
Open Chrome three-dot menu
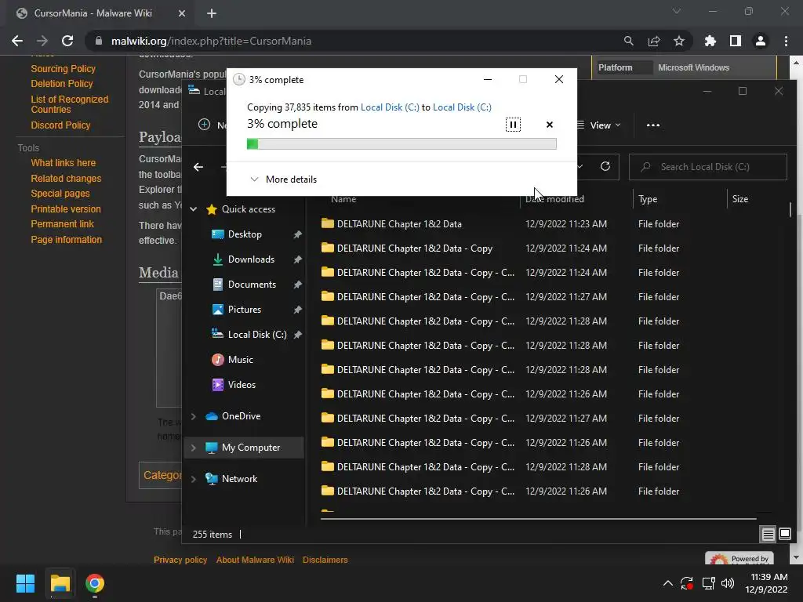[x=786, y=41]
